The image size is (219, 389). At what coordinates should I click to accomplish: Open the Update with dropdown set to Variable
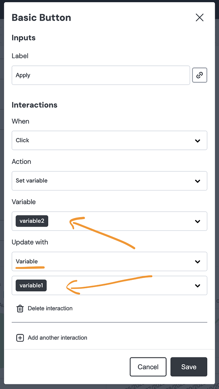pyautogui.click(x=109, y=261)
